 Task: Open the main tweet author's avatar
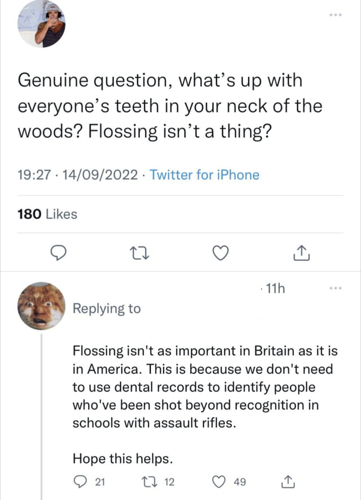pos(42,24)
